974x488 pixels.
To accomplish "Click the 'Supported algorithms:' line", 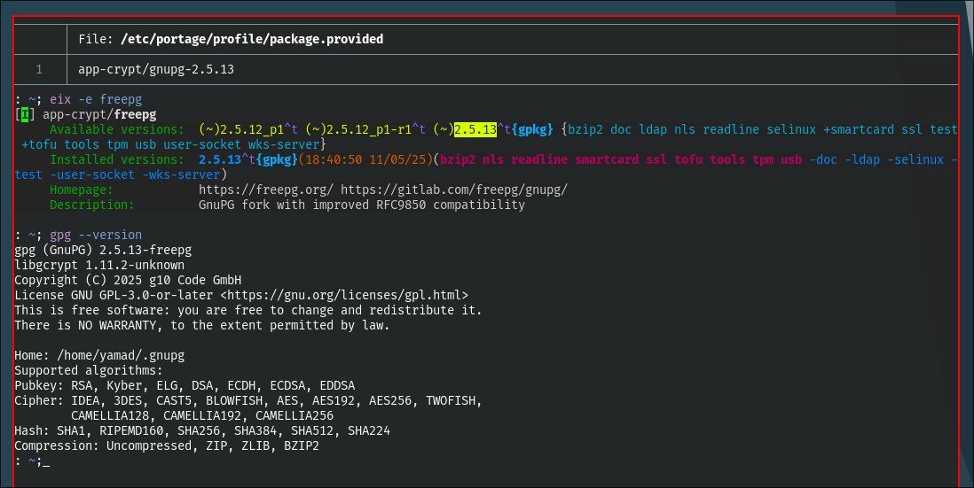I will [x=88, y=371].
